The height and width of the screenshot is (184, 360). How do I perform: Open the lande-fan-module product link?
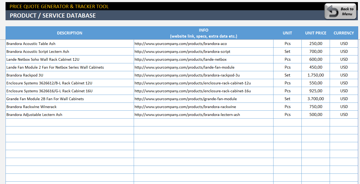tap(184, 67)
